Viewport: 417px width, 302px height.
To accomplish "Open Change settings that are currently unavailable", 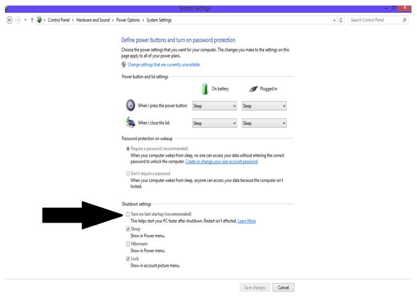I will 164,65.
